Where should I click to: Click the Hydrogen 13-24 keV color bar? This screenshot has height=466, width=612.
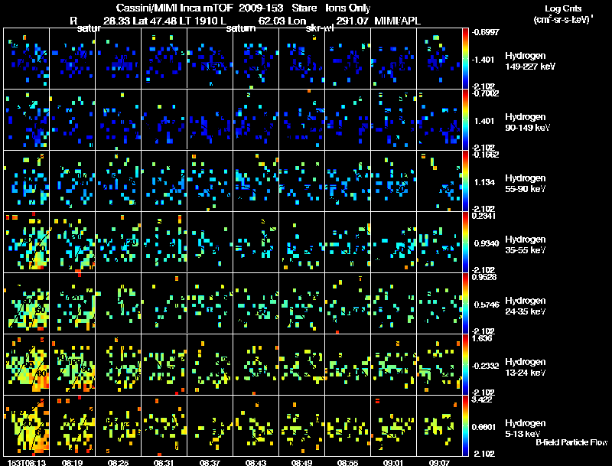[x=465, y=365]
